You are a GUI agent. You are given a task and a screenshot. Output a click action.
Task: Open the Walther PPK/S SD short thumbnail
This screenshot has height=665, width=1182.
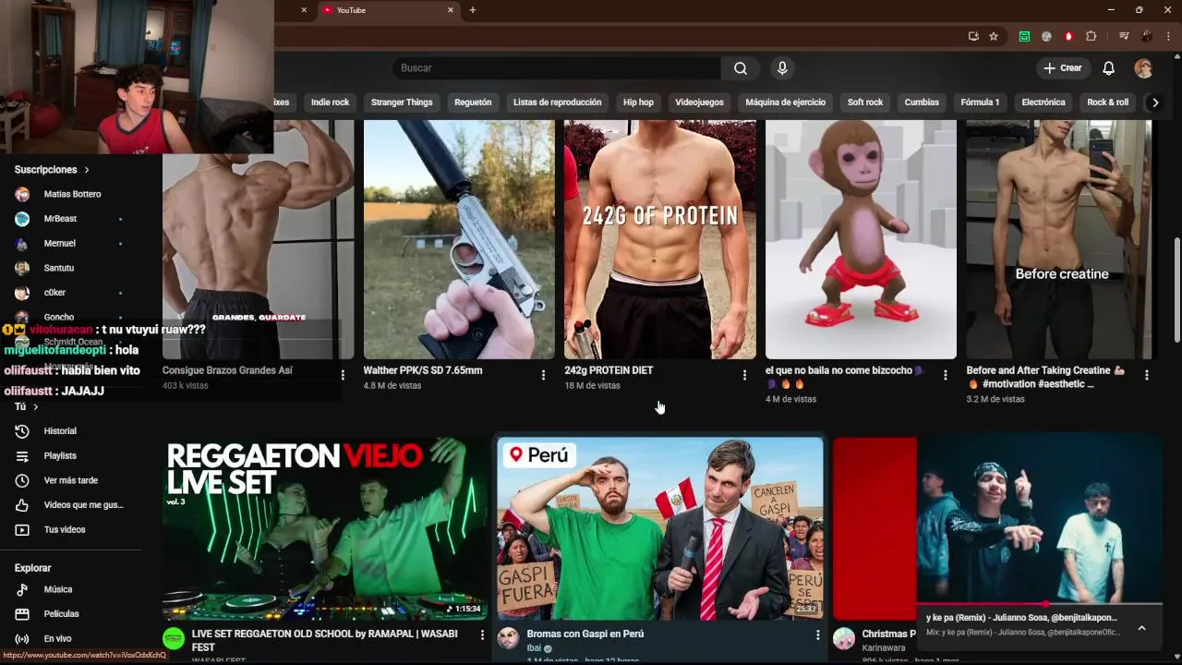coord(459,239)
